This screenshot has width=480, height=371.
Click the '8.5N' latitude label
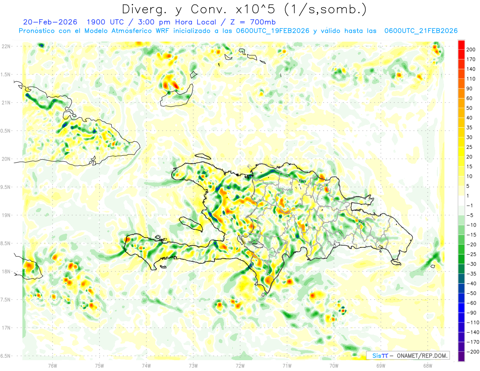tap(6, 243)
